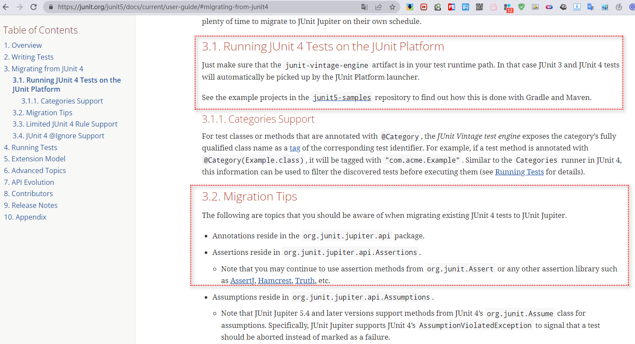Navigate to 7. API Evolution
Screen dimensions: 635x344
click(29, 182)
